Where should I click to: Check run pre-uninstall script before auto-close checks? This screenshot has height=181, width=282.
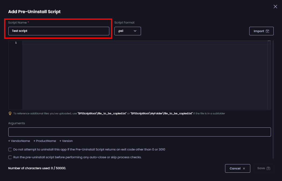point(10,157)
